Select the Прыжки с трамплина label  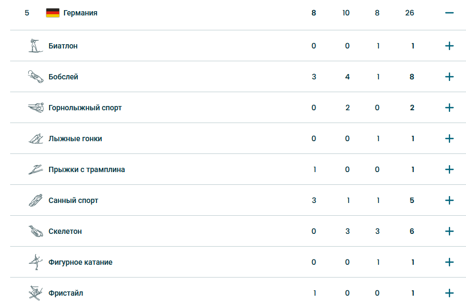[x=86, y=169]
